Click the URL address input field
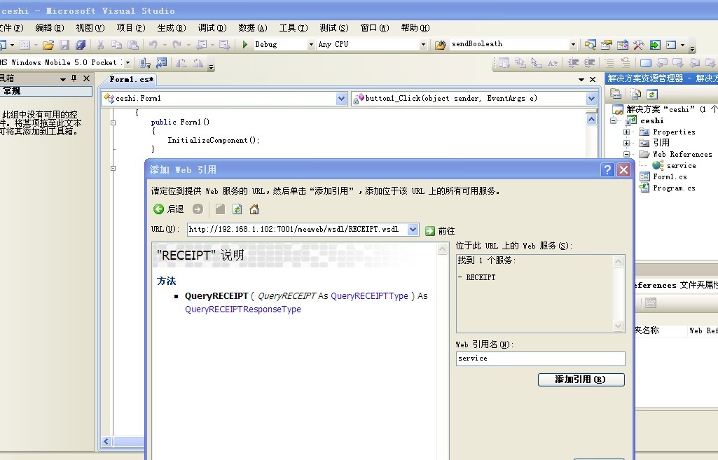Image resolution: width=718 pixels, height=460 pixels. click(297, 230)
